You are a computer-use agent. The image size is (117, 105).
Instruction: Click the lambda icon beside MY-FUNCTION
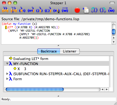coord(11,64)
